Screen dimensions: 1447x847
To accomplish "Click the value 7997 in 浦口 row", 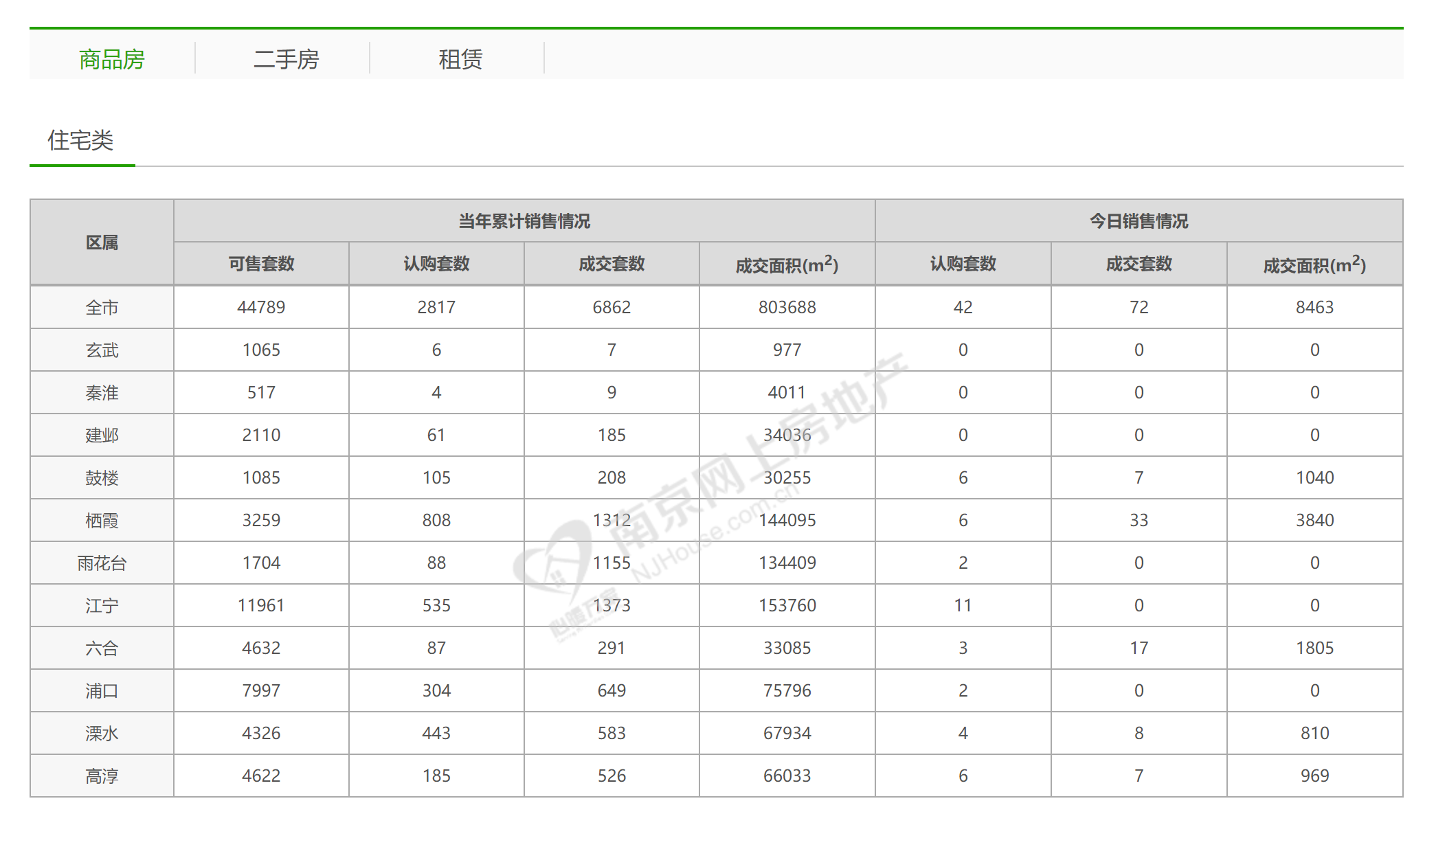I will tap(261, 690).
